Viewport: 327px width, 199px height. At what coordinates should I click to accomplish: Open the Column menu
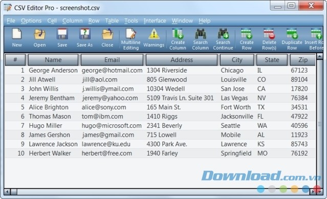(72, 20)
